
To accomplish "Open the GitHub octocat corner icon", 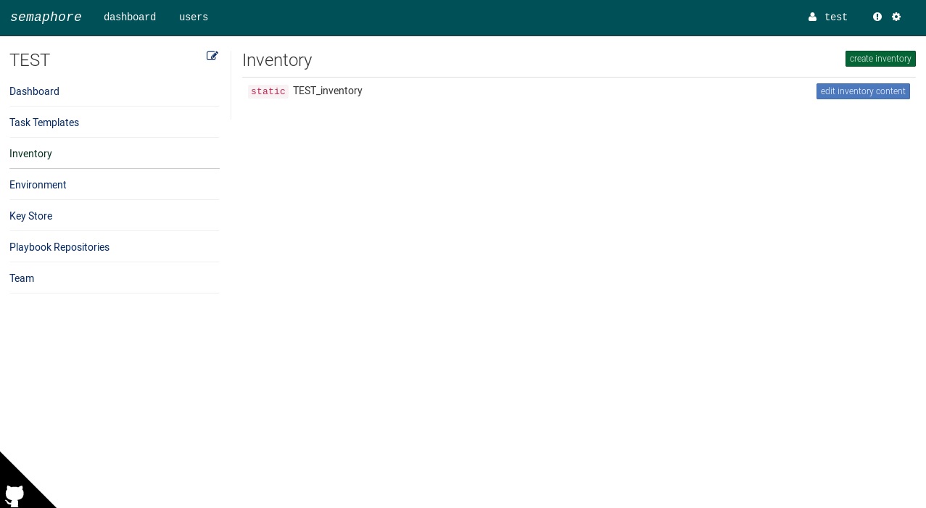I will pos(15,496).
